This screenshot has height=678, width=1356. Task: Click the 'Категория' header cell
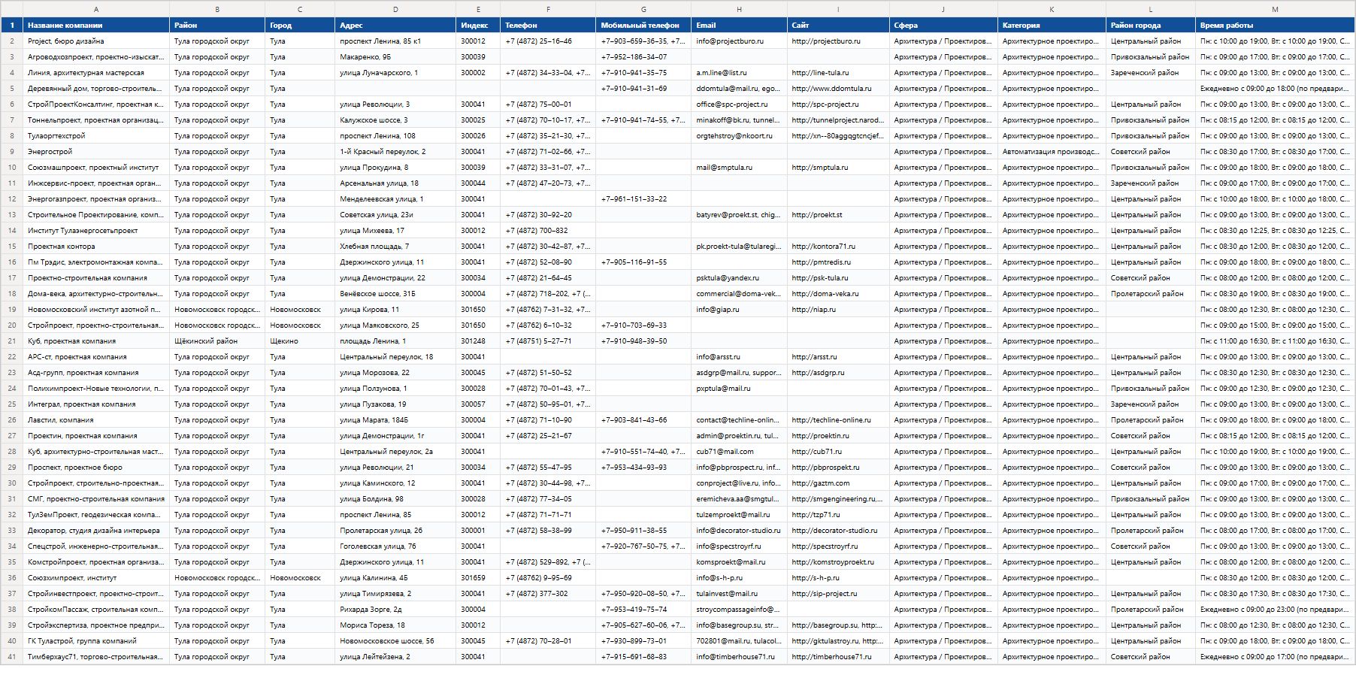coord(1052,25)
